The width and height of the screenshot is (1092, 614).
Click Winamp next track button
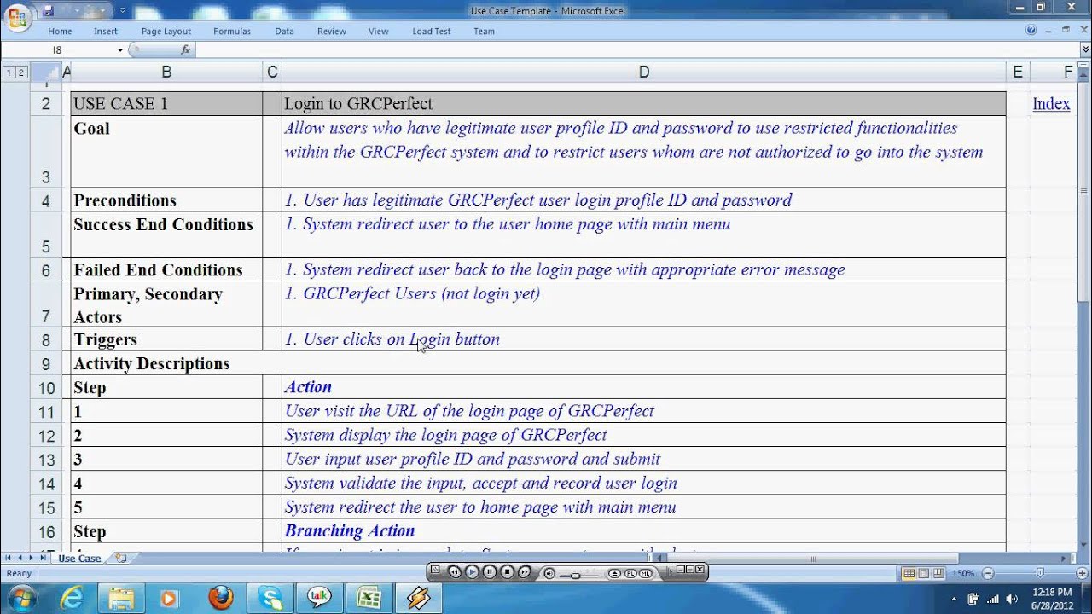(x=524, y=572)
